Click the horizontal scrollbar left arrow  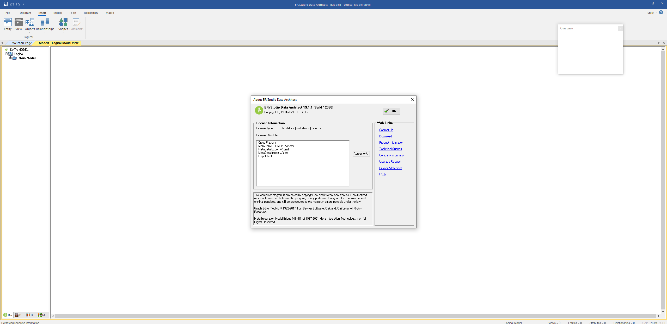point(53,316)
